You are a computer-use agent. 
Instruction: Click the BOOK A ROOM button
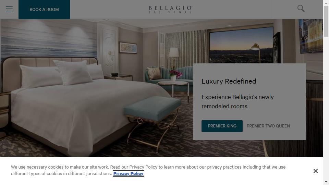click(44, 10)
